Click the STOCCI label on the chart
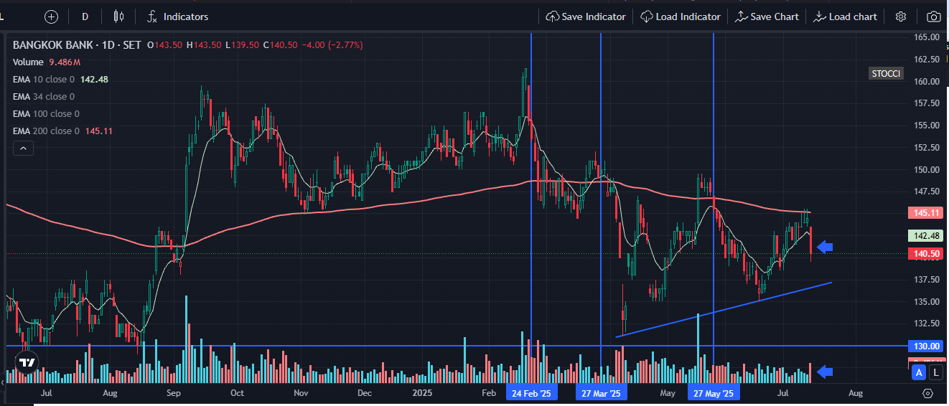Image resolution: width=949 pixels, height=406 pixels. [x=885, y=74]
